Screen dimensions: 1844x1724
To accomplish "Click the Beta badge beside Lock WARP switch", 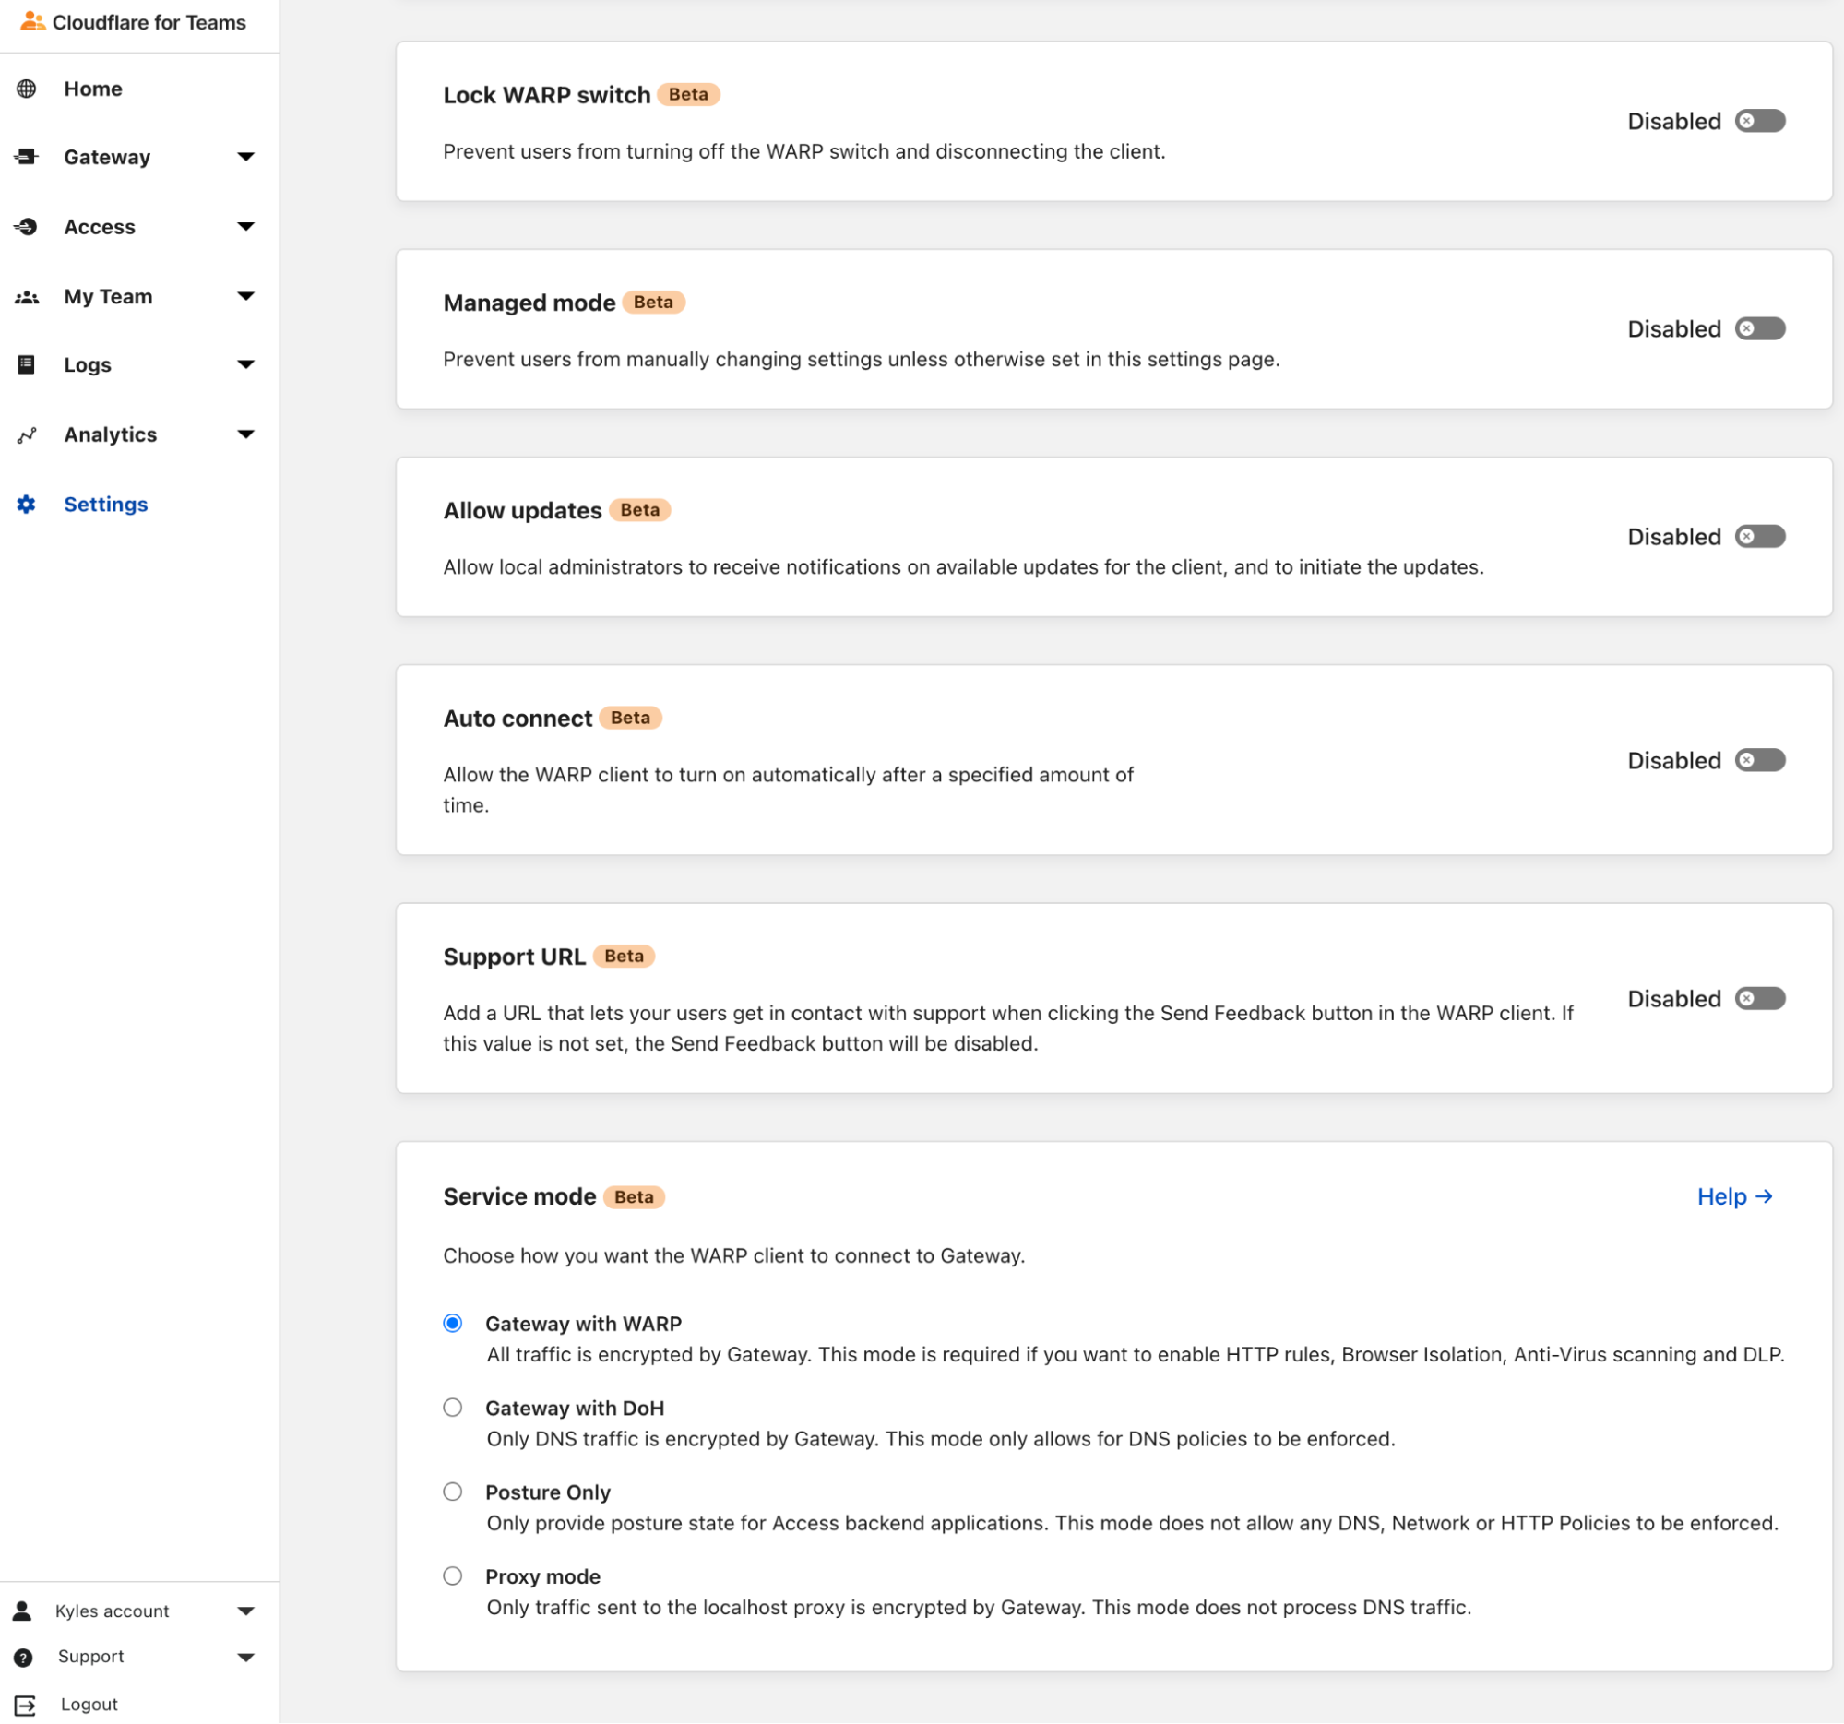I will tap(689, 95).
